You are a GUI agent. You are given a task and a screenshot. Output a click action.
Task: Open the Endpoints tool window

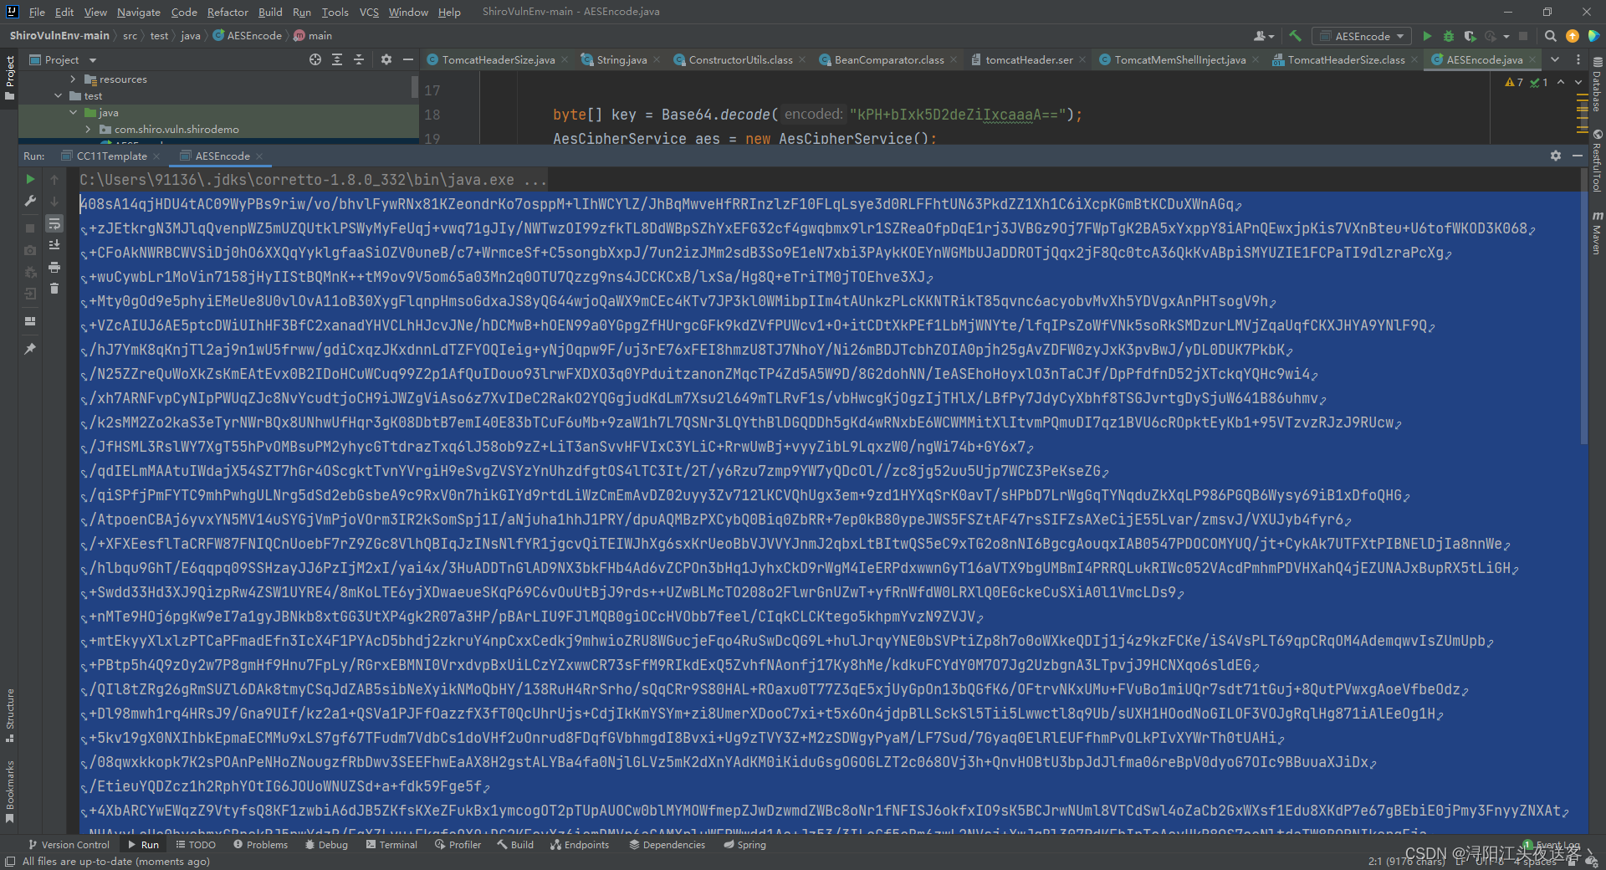[x=580, y=845]
